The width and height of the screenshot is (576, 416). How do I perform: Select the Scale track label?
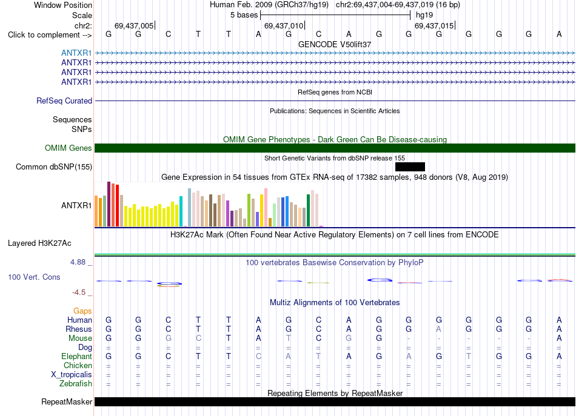pos(82,15)
